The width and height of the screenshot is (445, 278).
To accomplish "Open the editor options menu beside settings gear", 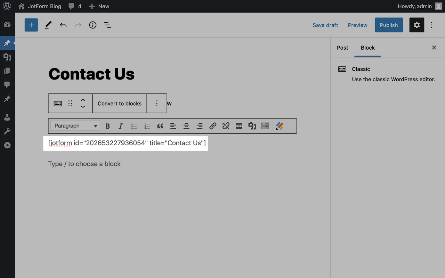I will click(431, 25).
